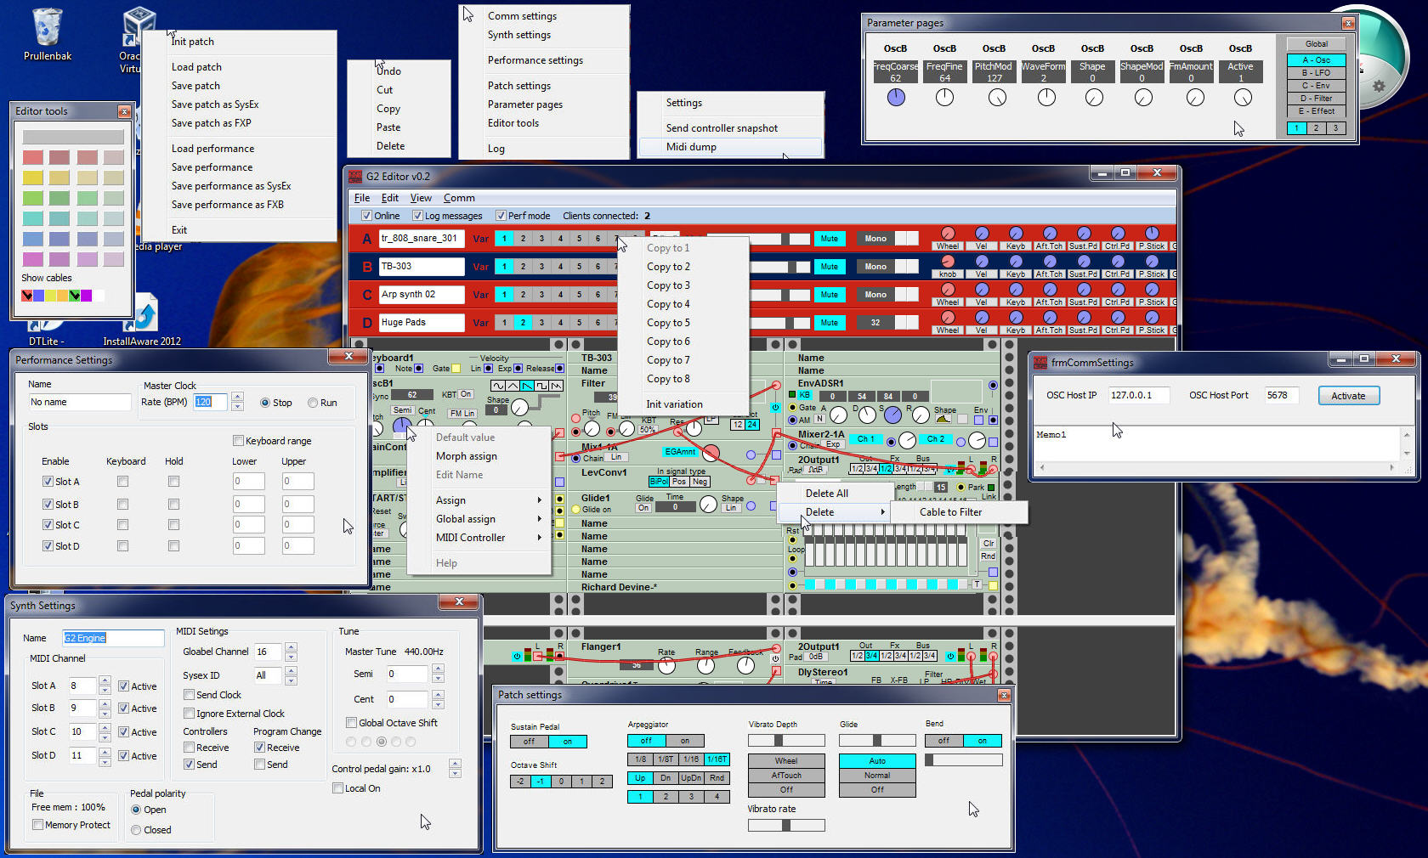This screenshot has width=1428, height=858.
Task: Increase Global Channel with the up stepper
Action: point(291,647)
